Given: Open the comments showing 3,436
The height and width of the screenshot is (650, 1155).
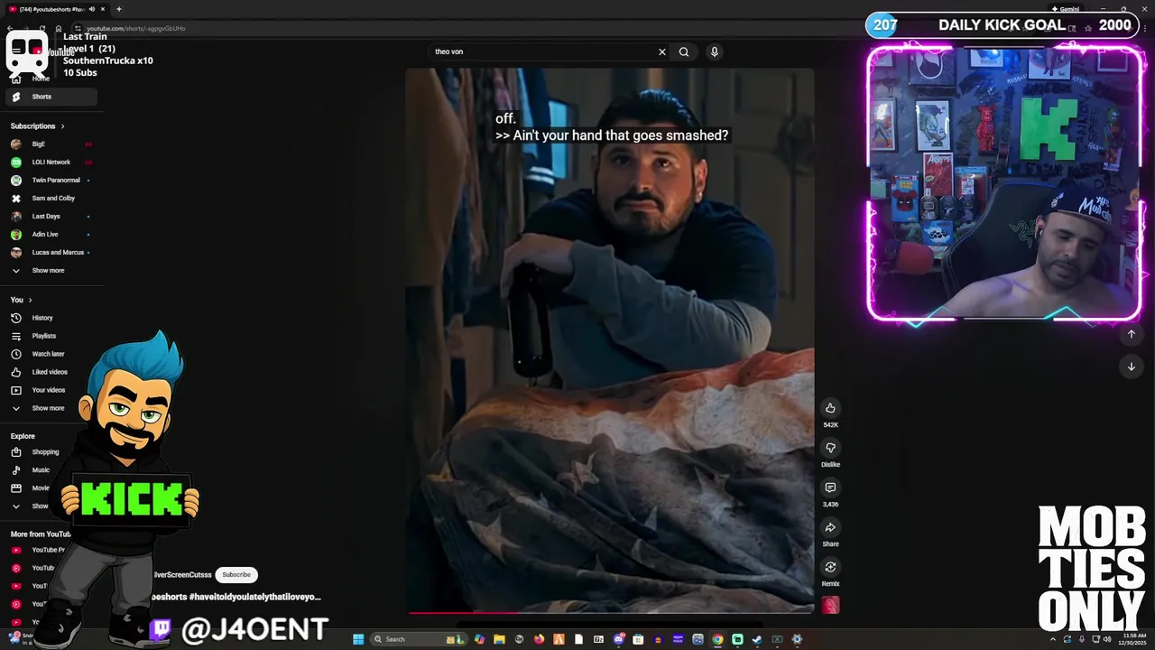Looking at the screenshot, I should tap(830, 487).
